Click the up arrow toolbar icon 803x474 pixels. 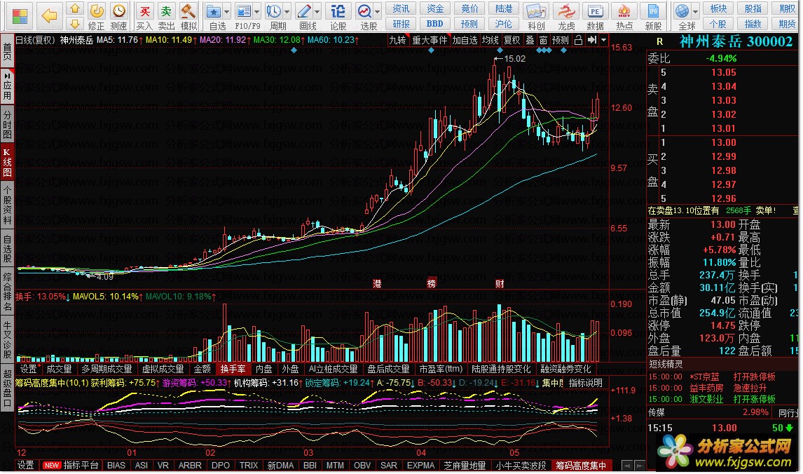(x=75, y=8)
